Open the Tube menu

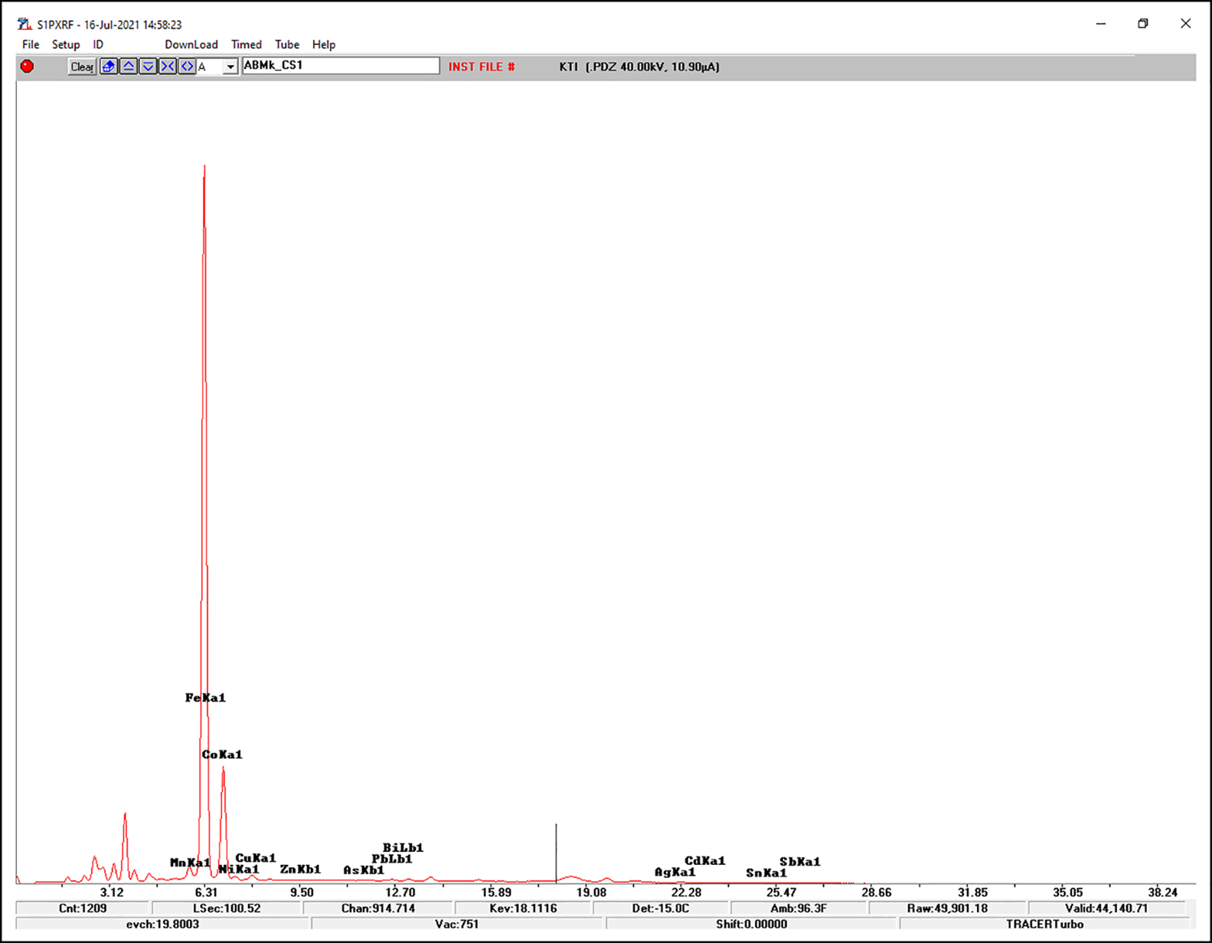[x=287, y=44]
